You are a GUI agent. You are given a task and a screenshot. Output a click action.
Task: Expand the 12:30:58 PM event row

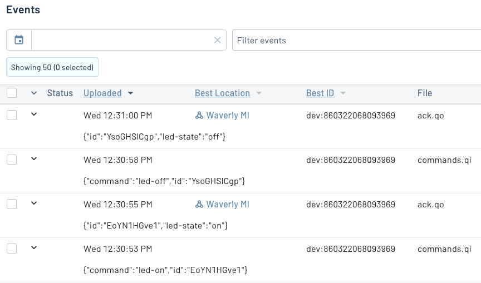(x=34, y=158)
